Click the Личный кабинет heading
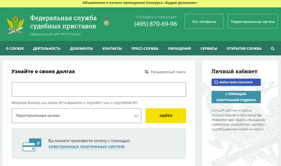The height and width of the screenshot is (166, 281). [234, 71]
